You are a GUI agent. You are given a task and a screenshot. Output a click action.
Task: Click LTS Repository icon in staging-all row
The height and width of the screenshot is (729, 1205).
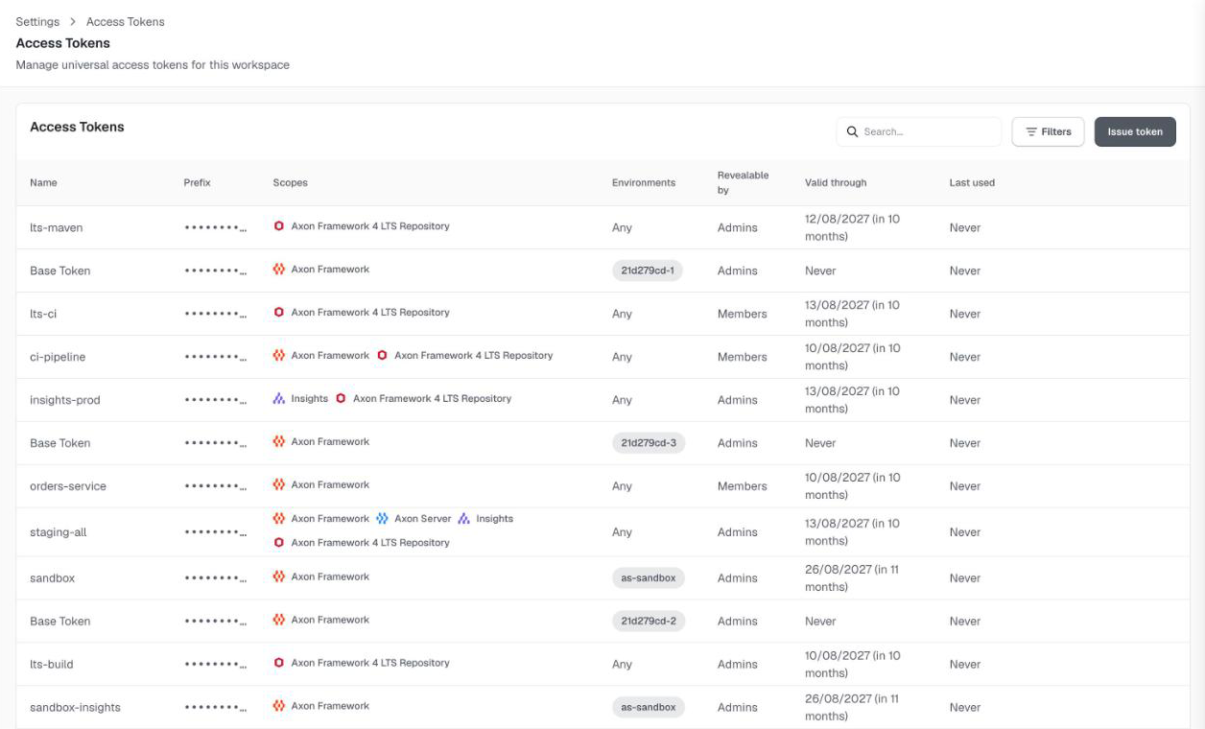tap(279, 542)
